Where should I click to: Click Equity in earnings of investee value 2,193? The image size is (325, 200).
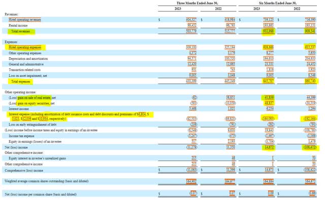tap(232, 142)
